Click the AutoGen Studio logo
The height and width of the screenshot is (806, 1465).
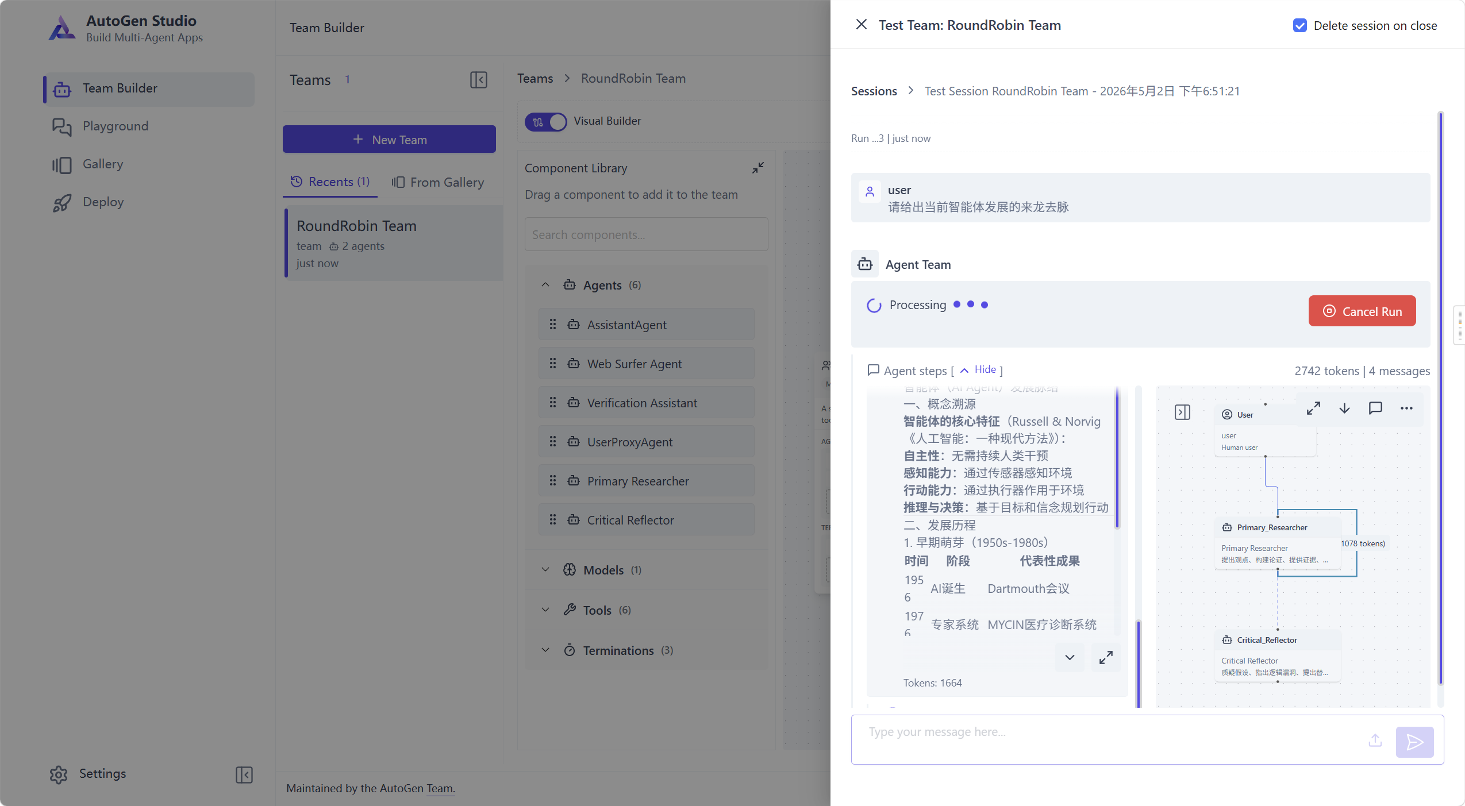click(61, 28)
